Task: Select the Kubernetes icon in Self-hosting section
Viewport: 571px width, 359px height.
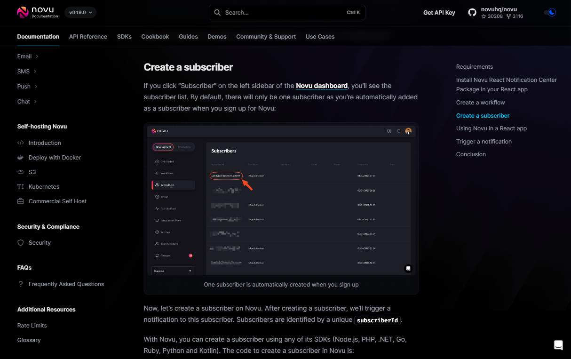Action: pyautogui.click(x=20, y=186)
